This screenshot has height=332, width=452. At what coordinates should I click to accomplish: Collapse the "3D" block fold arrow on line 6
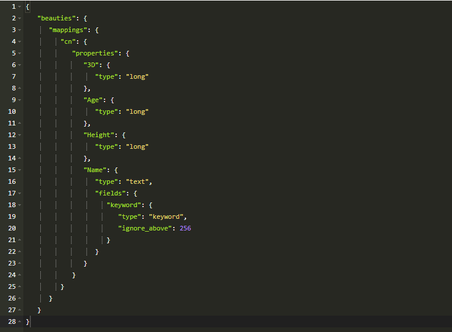coord(20,65)
